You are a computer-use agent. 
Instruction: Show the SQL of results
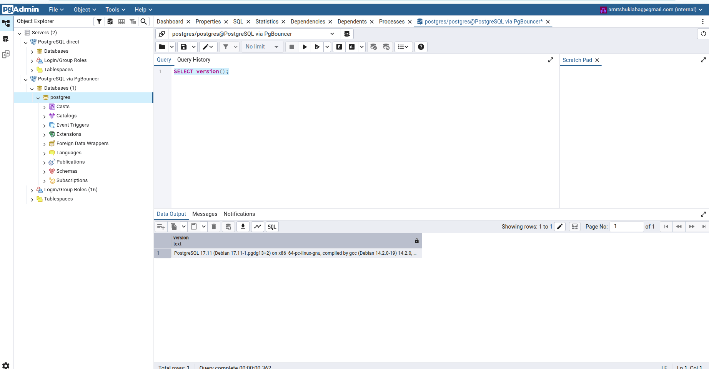point(272,227)
